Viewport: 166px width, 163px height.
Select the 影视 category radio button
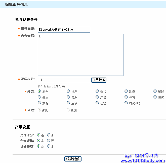[97, 91]
